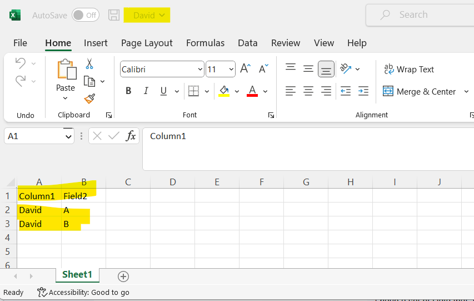Apply the yellow fill color swatch
The image size is (474, 301).
(224, 91)
